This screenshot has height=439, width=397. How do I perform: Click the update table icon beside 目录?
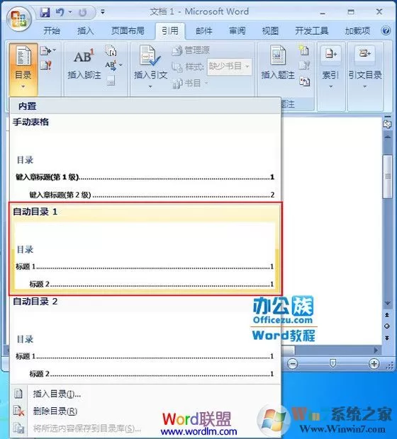tap(45, 66)
